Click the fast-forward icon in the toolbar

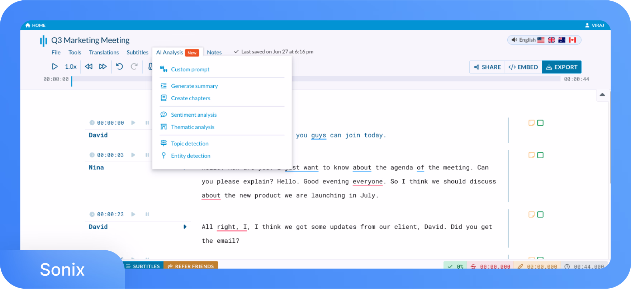pyautogui.click(x=103, y=67)
